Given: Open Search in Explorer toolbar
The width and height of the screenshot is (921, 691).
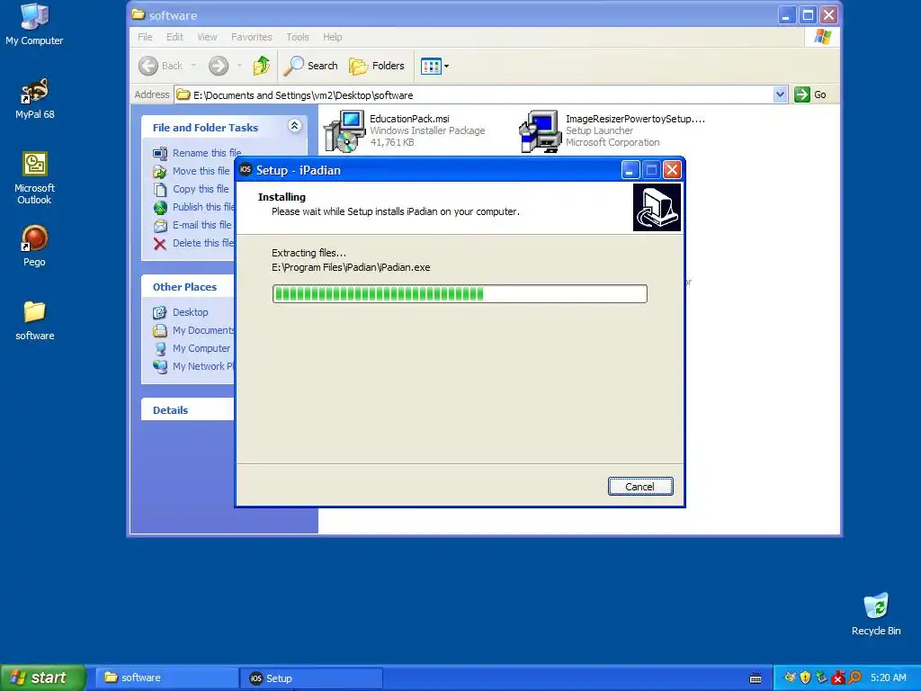Looking at the screenshot, I should 310,66.
